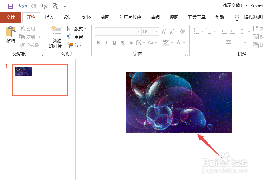
Task: Select the bubble picture on the slide
Action: pyautogui.click(x=179, y=102)
